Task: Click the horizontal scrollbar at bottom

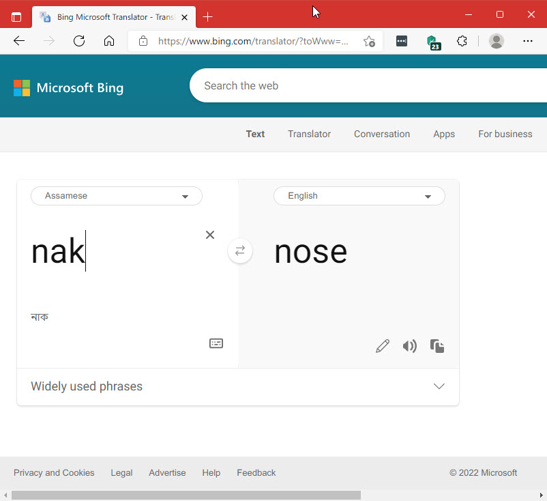Action: pos(186,495)
